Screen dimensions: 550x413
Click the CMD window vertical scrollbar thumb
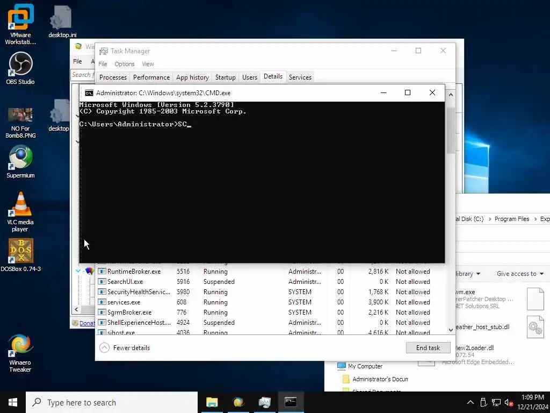(451, 130)
